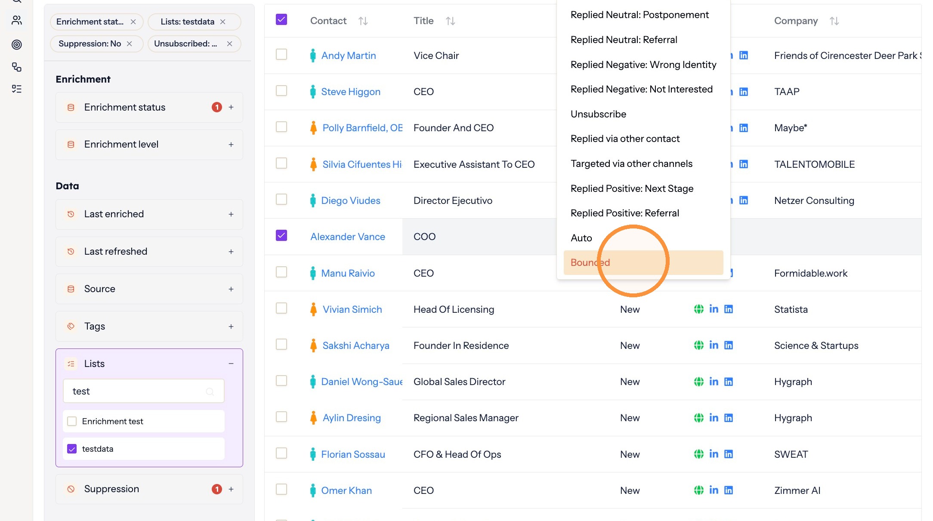Open the workflow nodes icon in sidebar
The image size is (933, 521).
pyautogui.click(x=17, y=67)
